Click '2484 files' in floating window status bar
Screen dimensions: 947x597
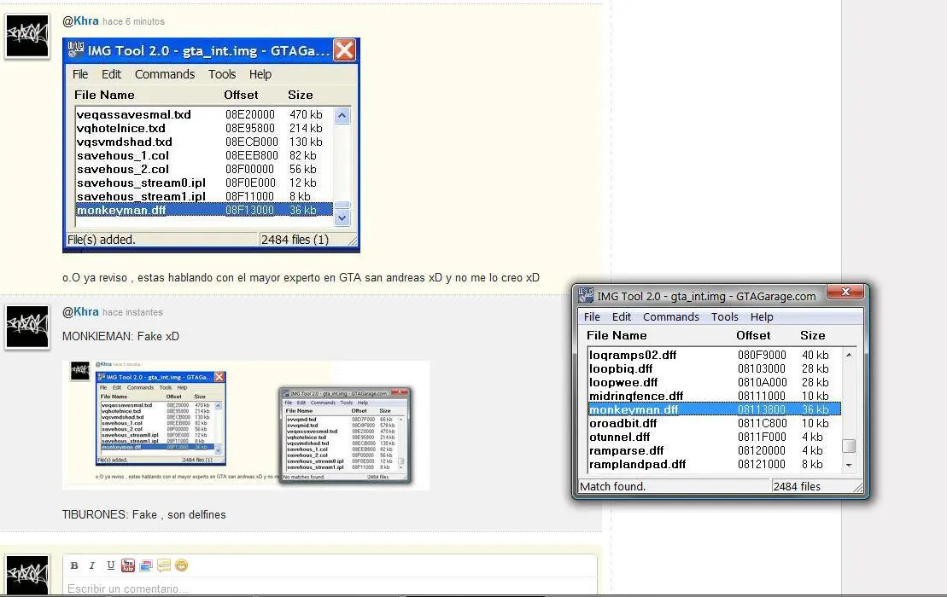pyautogui.click(x=797, y=486)
